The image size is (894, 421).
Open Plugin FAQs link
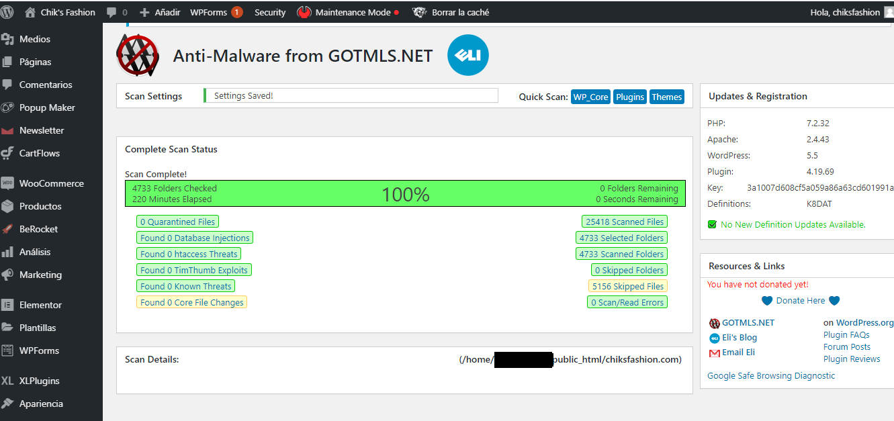pyautogui.click(x=846, y=335)
